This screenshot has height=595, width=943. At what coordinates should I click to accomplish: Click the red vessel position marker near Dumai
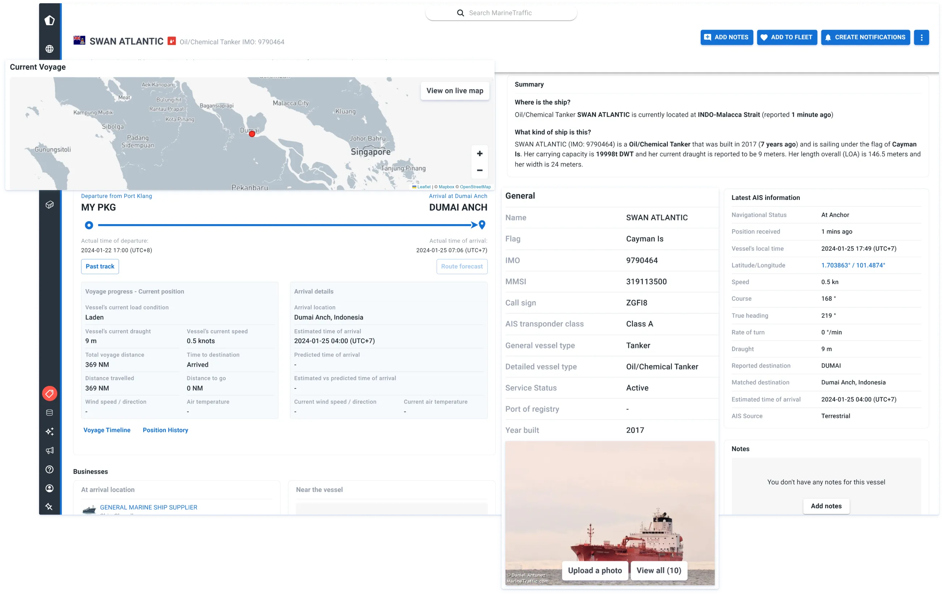252,133
